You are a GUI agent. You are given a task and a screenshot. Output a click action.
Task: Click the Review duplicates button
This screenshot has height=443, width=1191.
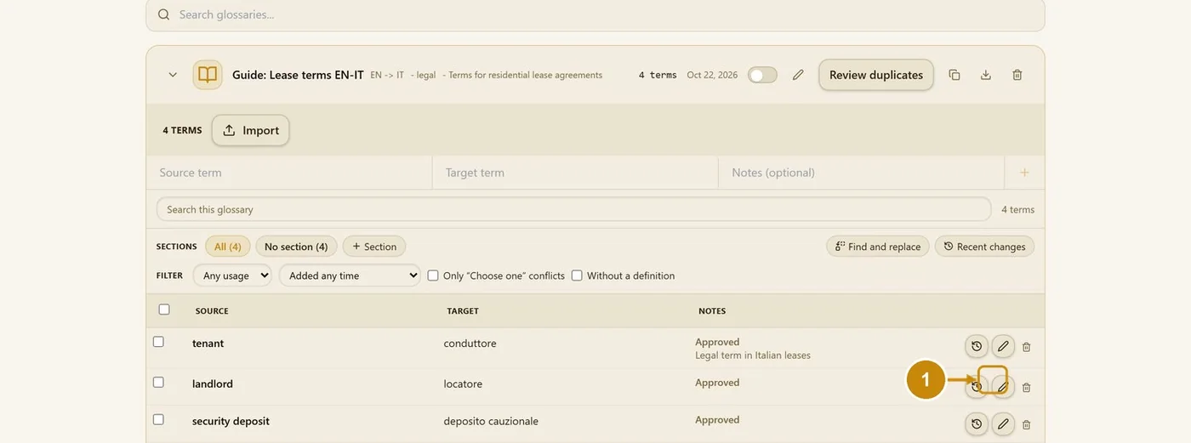[x=876, y=75]
